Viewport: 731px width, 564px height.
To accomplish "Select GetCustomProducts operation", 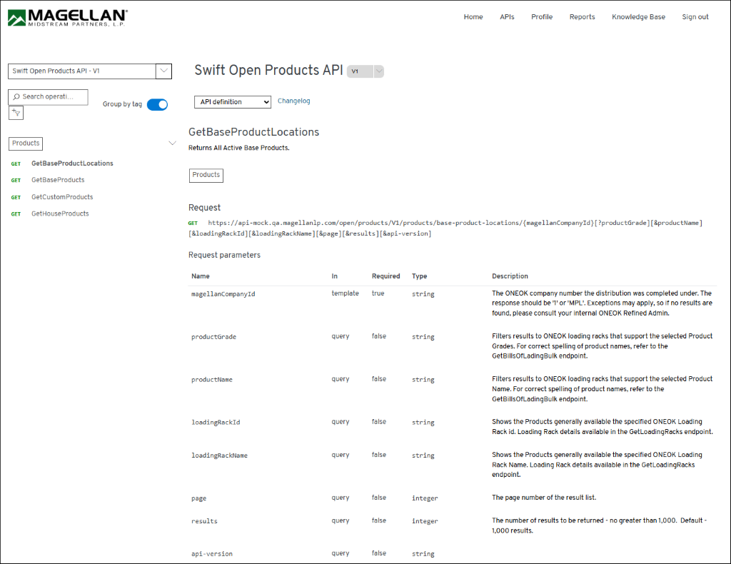I will point(62,197).
